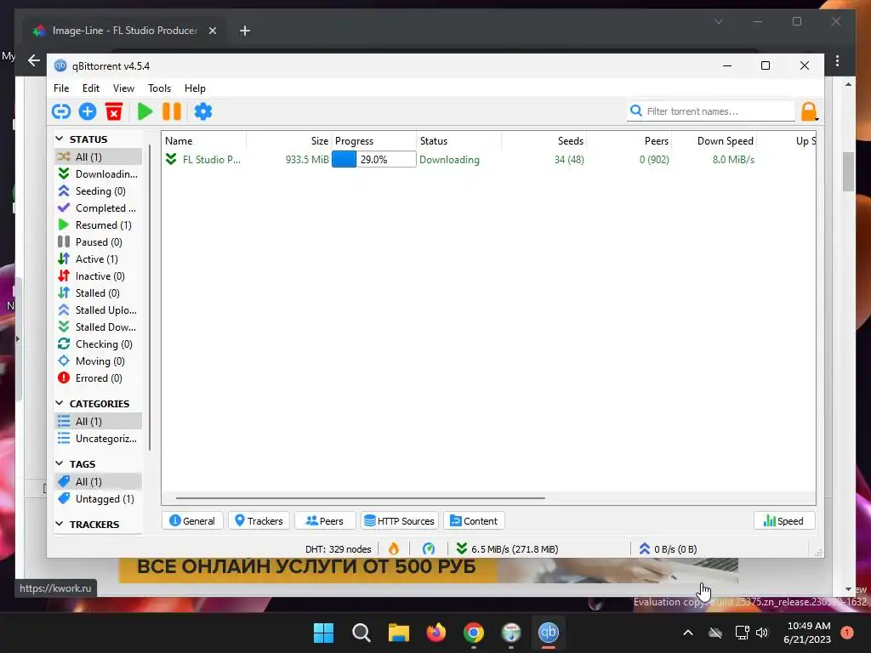Open the Edit menu
871x653 pixels.
(90, 88)
